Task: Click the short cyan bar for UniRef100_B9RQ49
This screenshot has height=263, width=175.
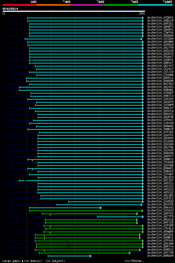Action: (x=70, y=256)
